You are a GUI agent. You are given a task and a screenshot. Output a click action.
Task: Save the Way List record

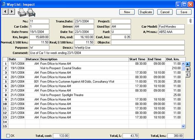coord(184,12)
